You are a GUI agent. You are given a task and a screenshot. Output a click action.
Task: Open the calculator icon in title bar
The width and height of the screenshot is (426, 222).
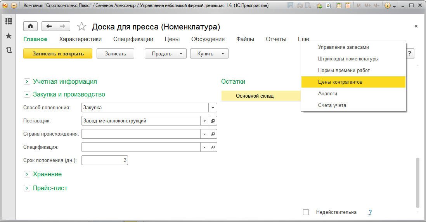point(339,6)
